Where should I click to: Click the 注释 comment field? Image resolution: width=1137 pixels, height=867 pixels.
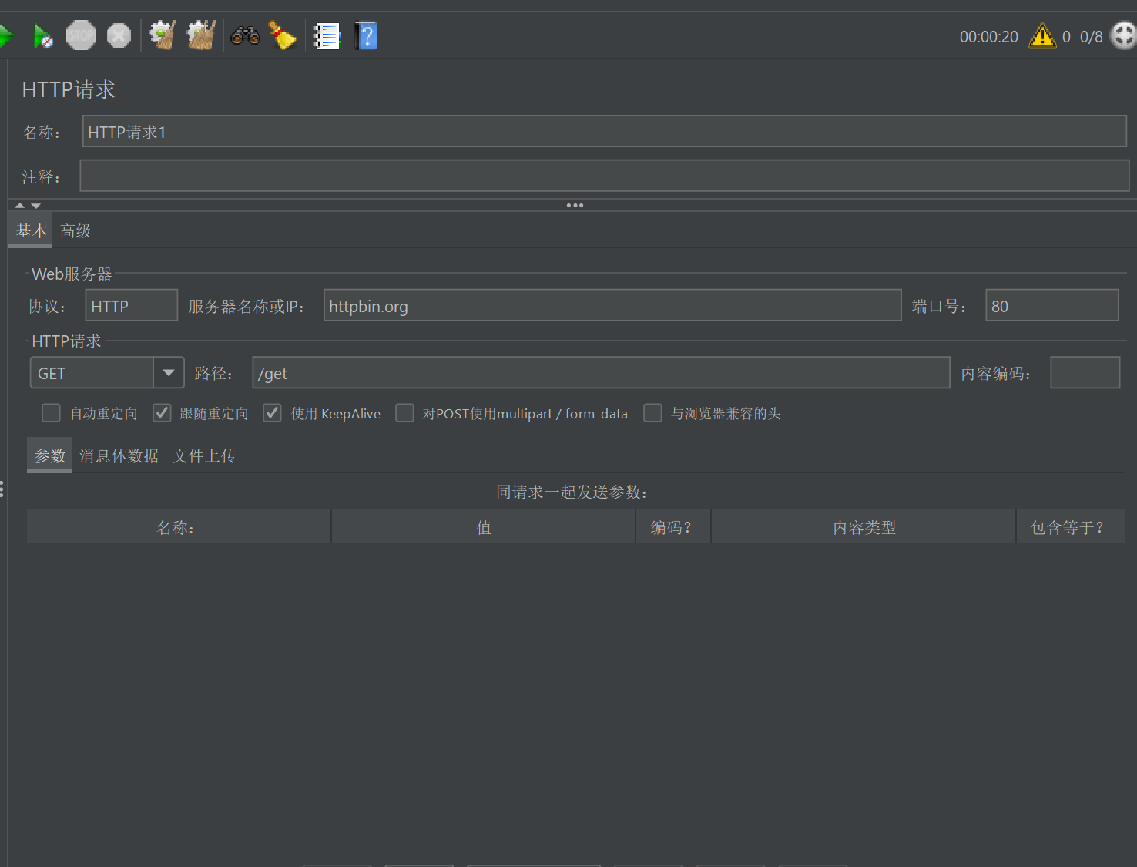tap(605, 176)
